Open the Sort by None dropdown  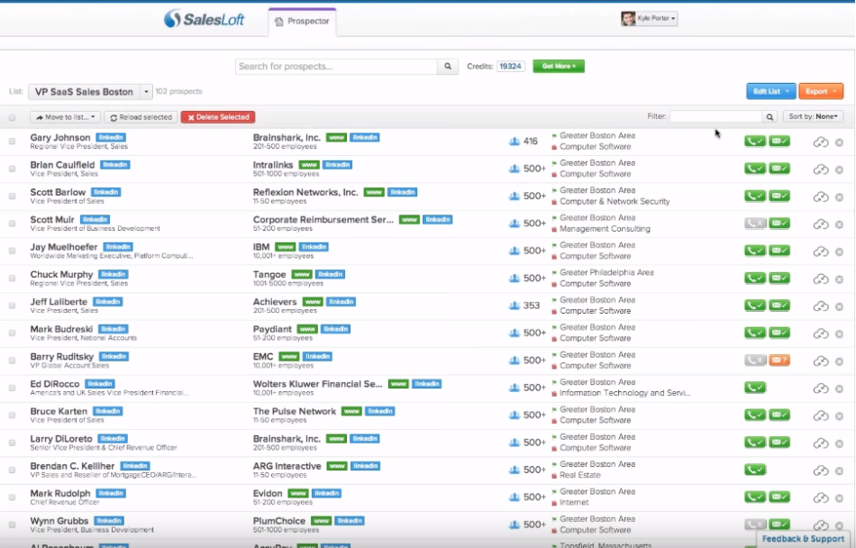(813, 116)
